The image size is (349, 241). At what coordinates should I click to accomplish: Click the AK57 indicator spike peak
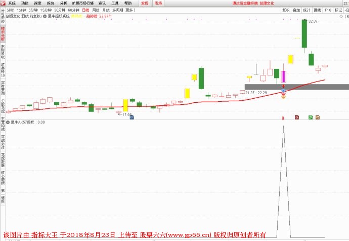click(283, 127)
